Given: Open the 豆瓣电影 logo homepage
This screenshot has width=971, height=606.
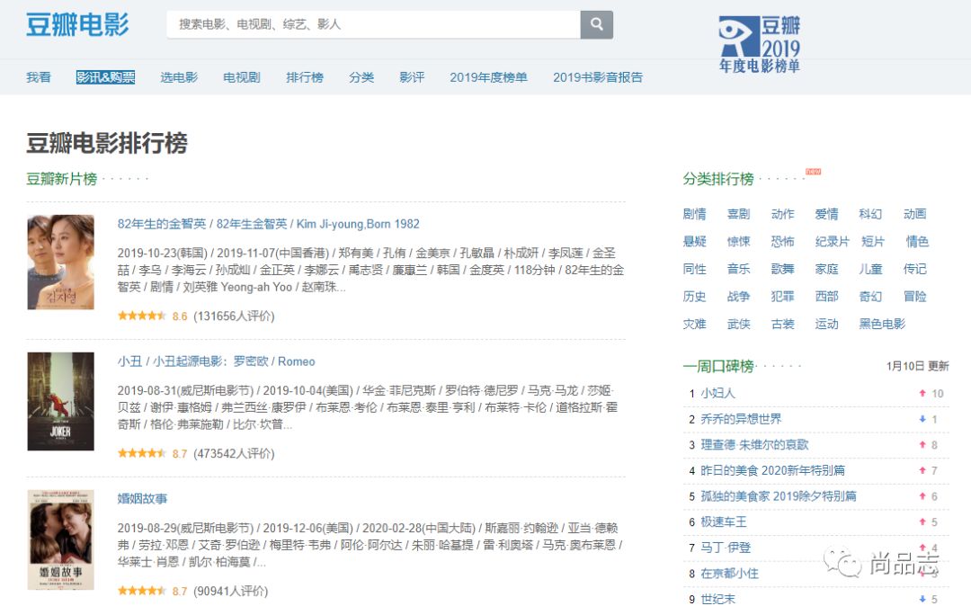Looking at the screenshot, I should click(x=77, y=25).
